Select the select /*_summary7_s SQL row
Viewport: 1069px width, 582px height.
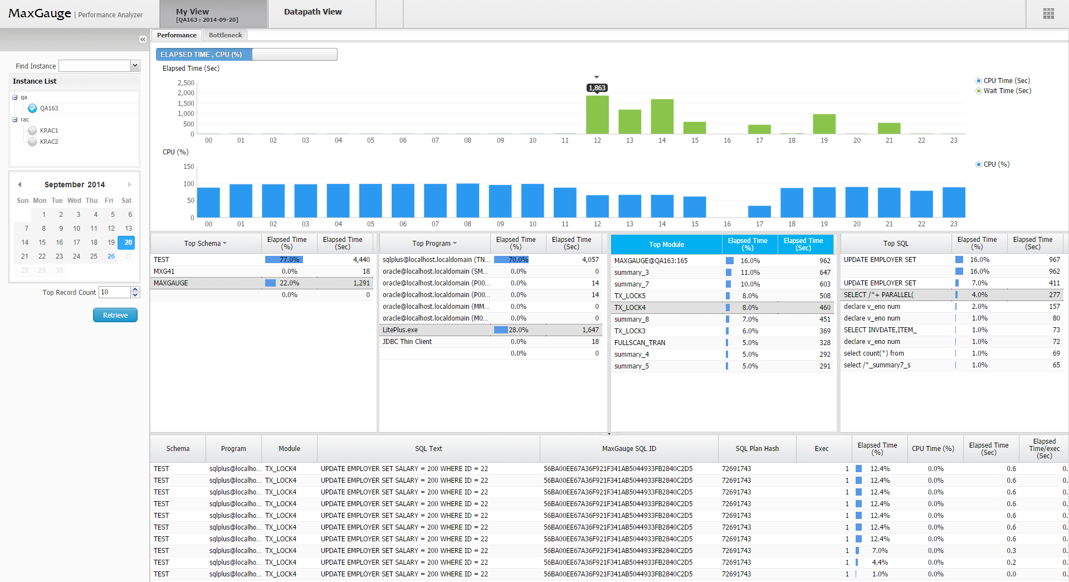pyautogui.click(x=952, y=365)
